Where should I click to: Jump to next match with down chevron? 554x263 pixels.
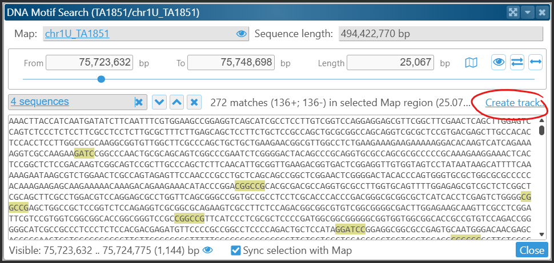point(159,103)
